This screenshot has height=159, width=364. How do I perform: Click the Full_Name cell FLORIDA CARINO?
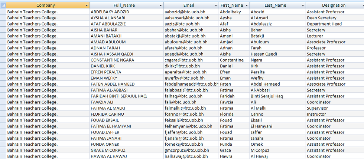(x=127, y=114)
